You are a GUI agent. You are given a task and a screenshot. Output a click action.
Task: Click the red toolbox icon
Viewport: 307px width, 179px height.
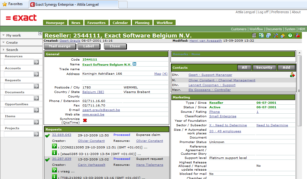pos(297,35)
